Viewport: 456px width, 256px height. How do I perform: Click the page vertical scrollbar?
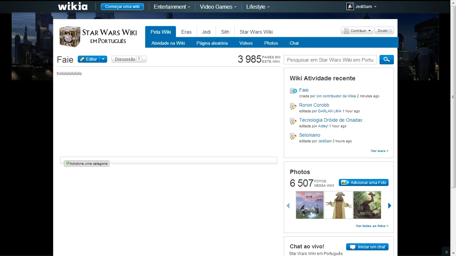[453, 97]
